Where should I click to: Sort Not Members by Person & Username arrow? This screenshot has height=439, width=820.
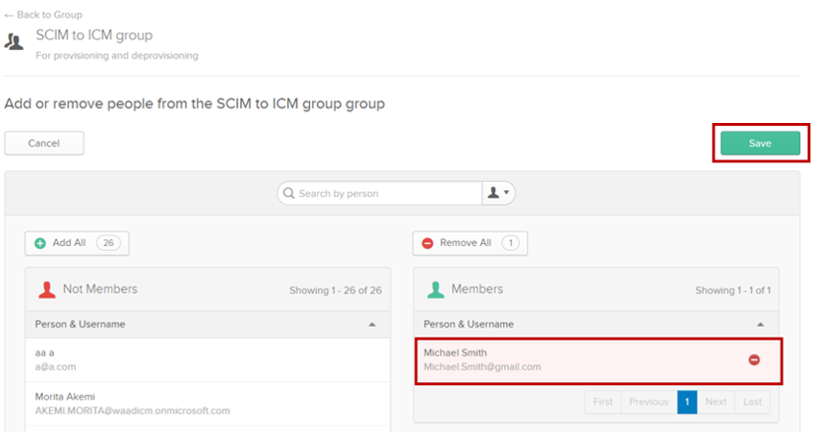pos(373,325)
